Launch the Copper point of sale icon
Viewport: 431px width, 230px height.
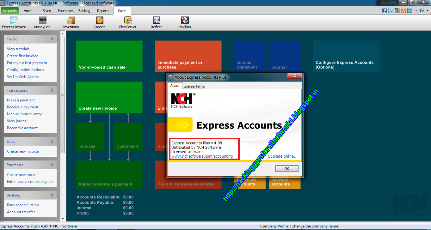pyautogui.click(x=99, y=23)
